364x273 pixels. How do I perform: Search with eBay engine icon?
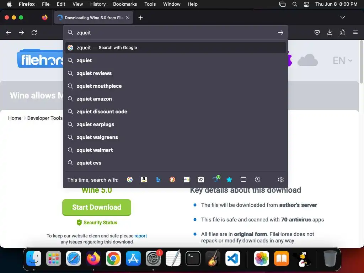click(187, 180)
